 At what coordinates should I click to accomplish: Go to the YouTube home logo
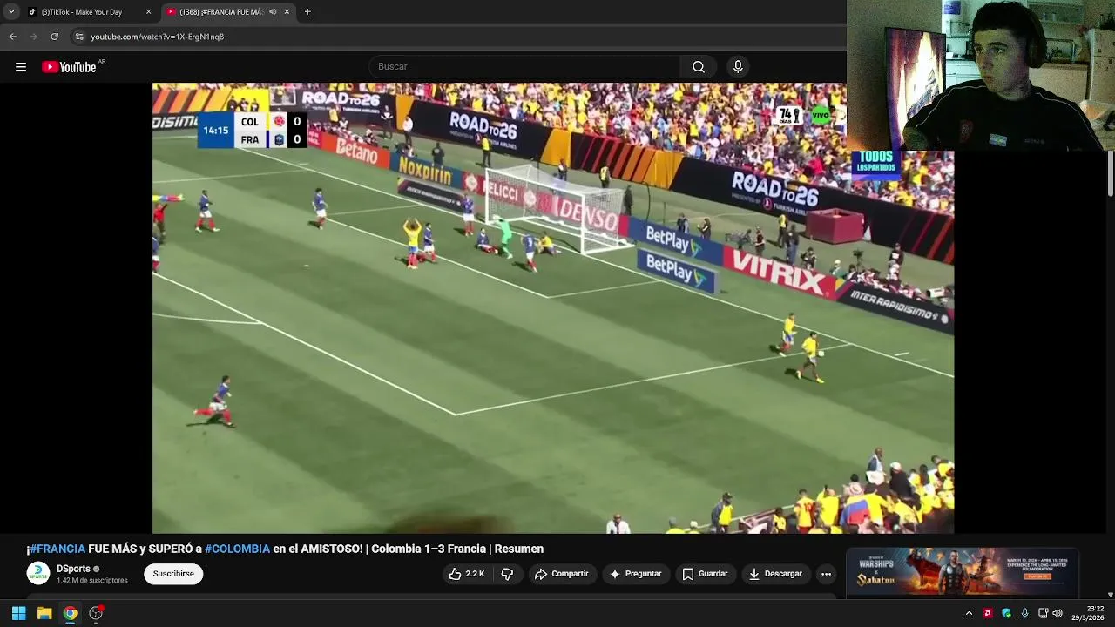click(x=70, y=67)
